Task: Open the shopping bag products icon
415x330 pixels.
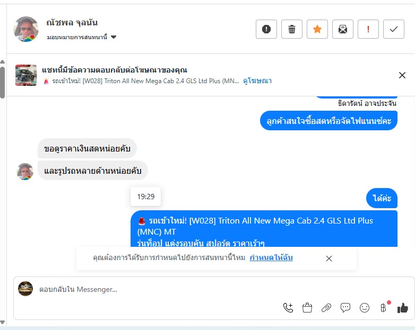Action: 307,308
